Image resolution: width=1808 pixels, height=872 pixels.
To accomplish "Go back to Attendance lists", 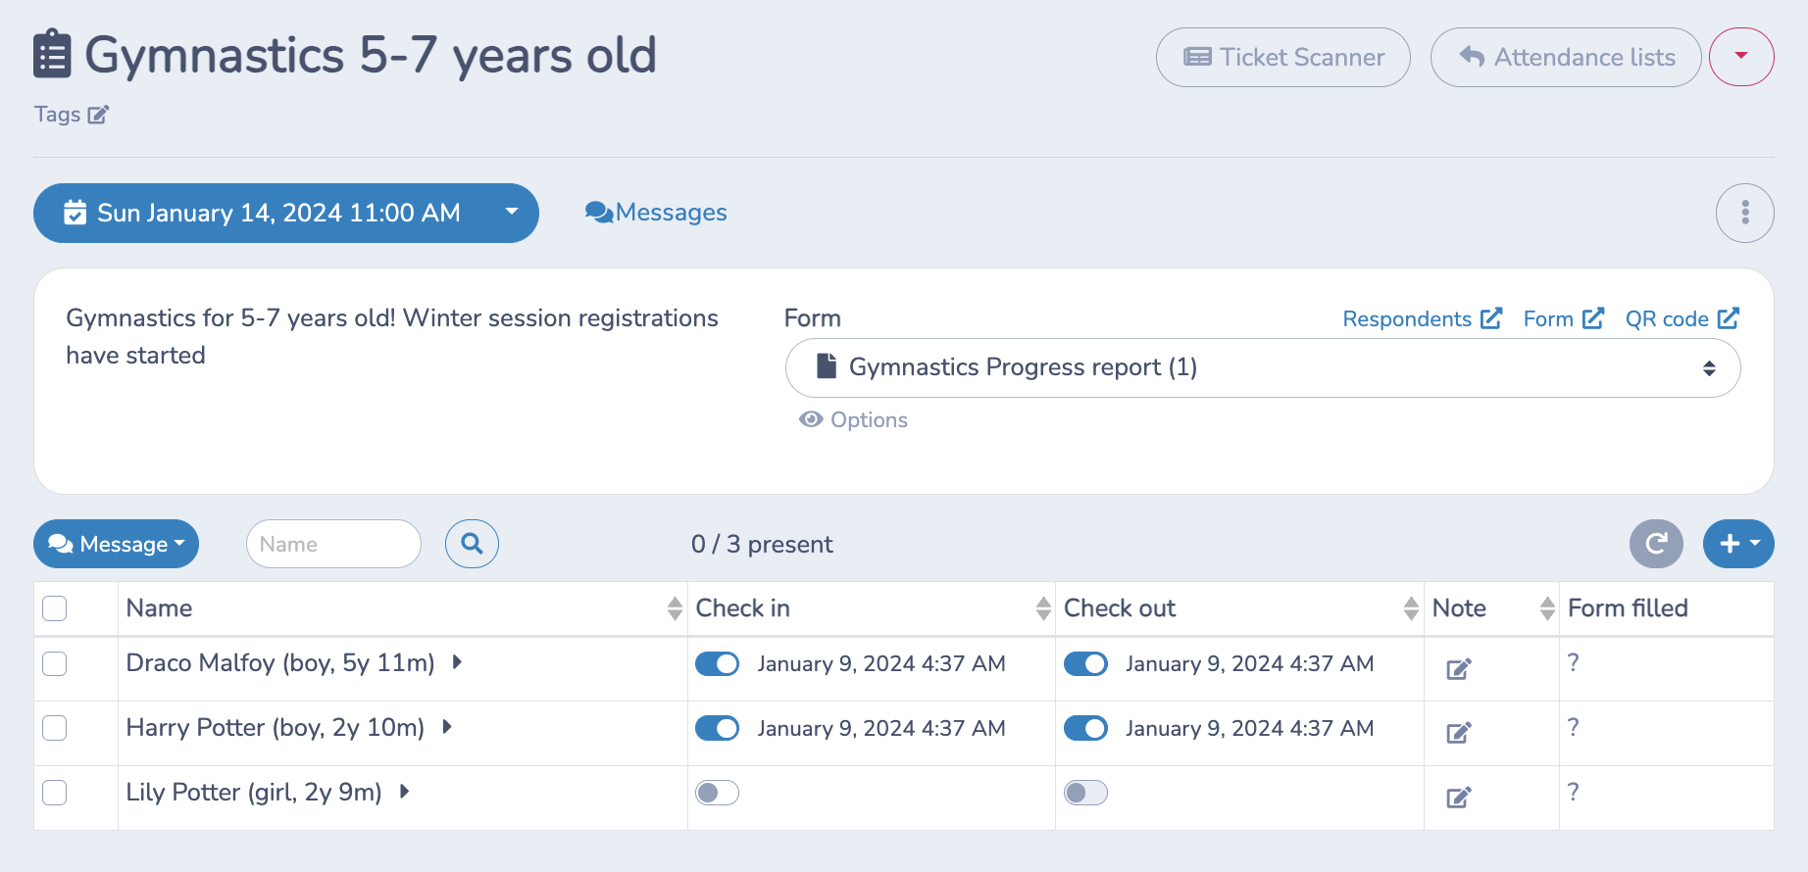I will point(1566,57).
